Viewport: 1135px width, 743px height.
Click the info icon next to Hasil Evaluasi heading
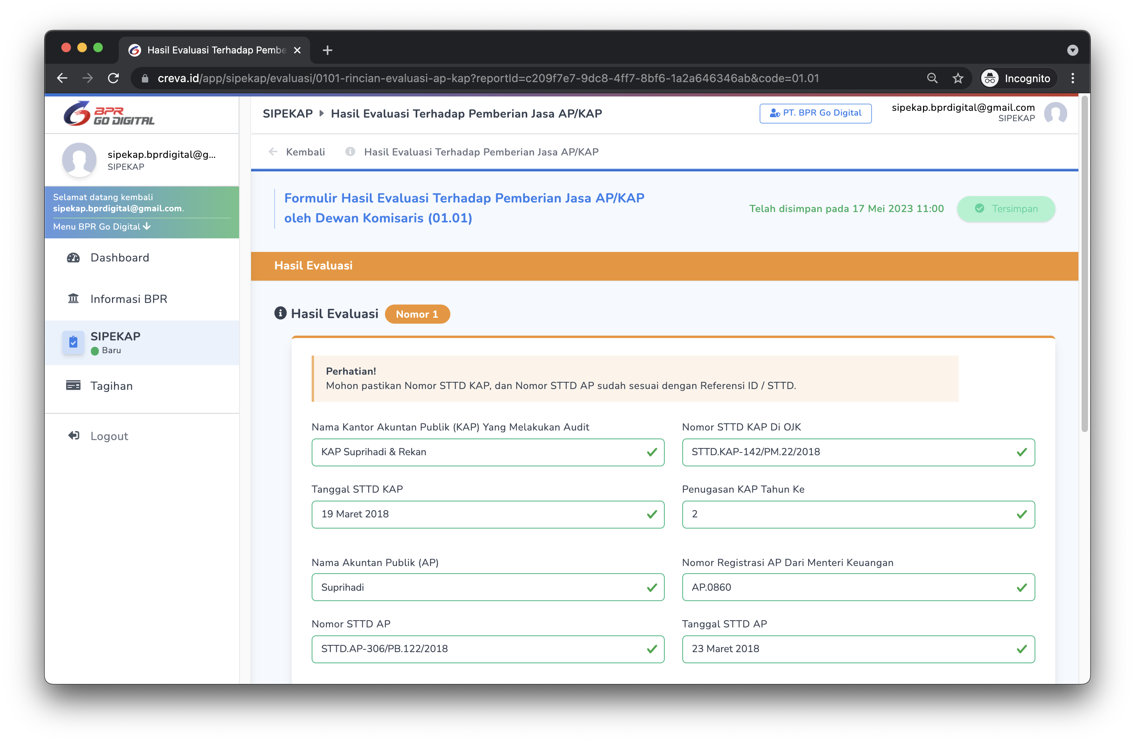pyautogui.click(x=280, y=313)
